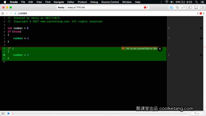This screenshot has height=116, width=206.
Task: Open the File menu
Action: 23,2
